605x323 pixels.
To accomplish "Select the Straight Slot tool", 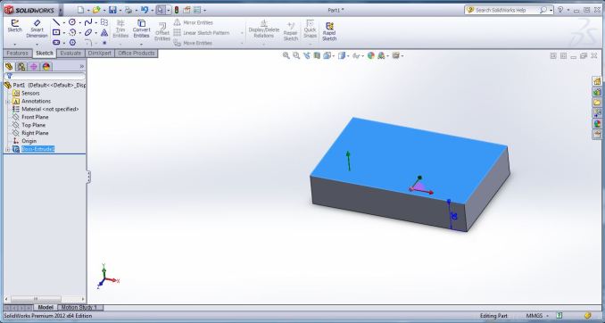I will click(x=56, y=43).
